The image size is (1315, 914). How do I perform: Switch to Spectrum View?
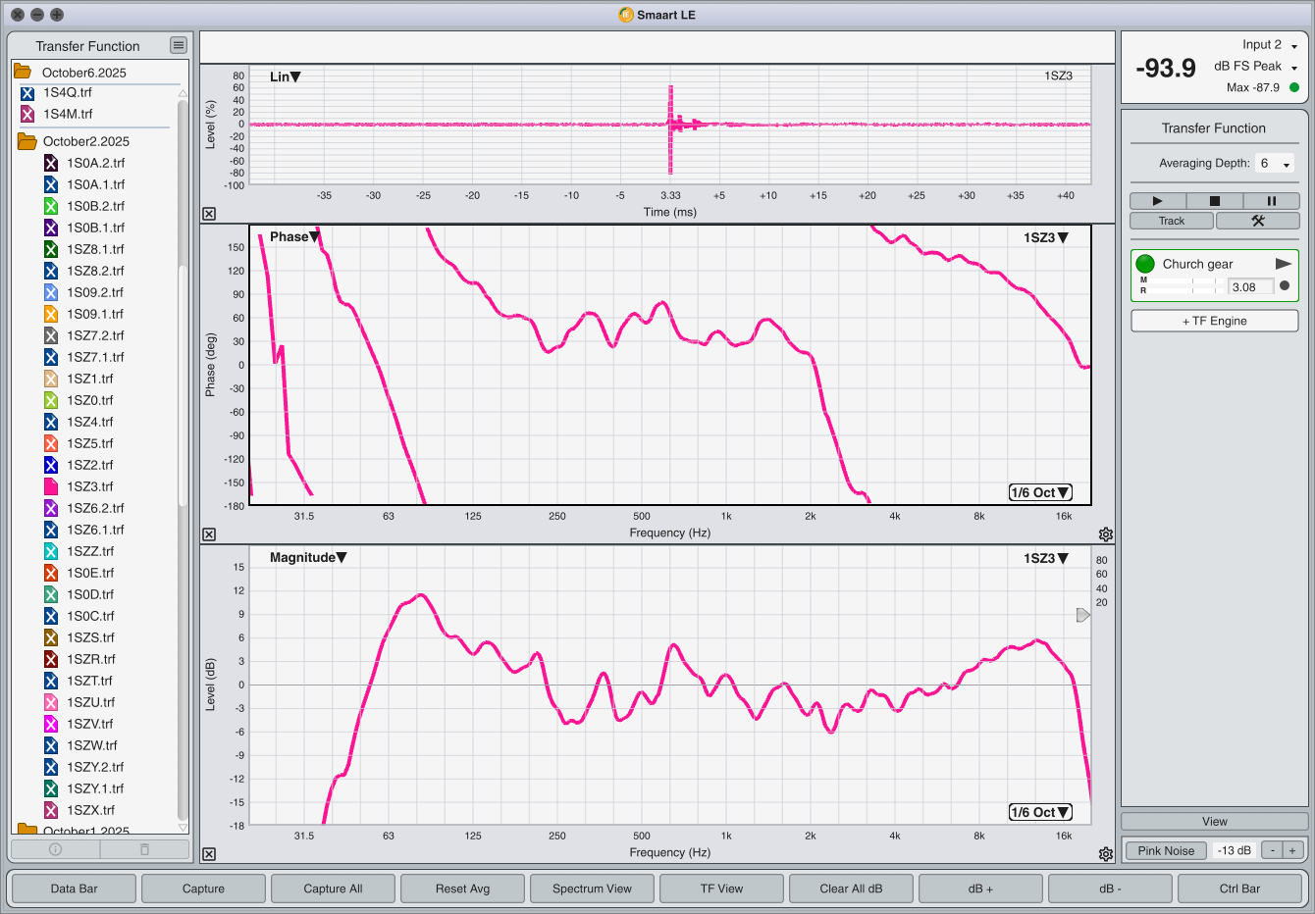pyautogui.click(x=592, y=889)
